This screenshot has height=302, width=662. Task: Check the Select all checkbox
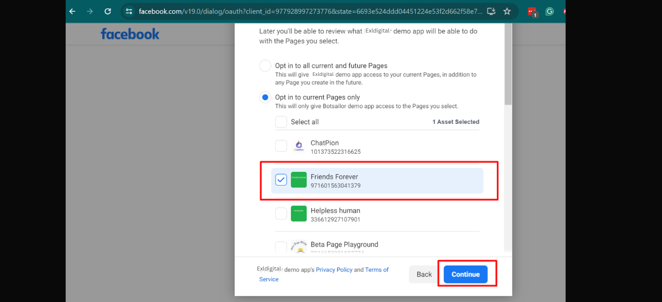pyautogui.click(x=281, y=122)
